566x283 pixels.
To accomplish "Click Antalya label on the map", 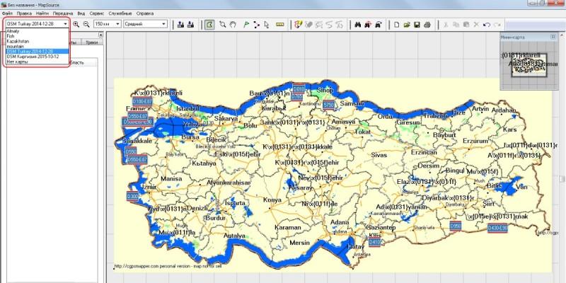I will (x=234, y=236).
